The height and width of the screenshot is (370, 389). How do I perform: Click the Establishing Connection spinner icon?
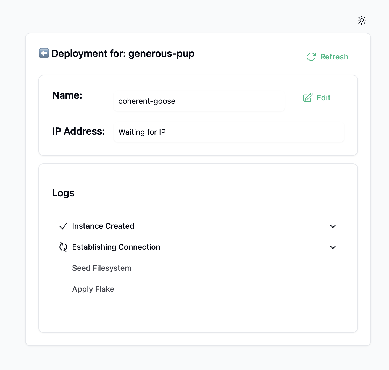[x=63, y=247]
